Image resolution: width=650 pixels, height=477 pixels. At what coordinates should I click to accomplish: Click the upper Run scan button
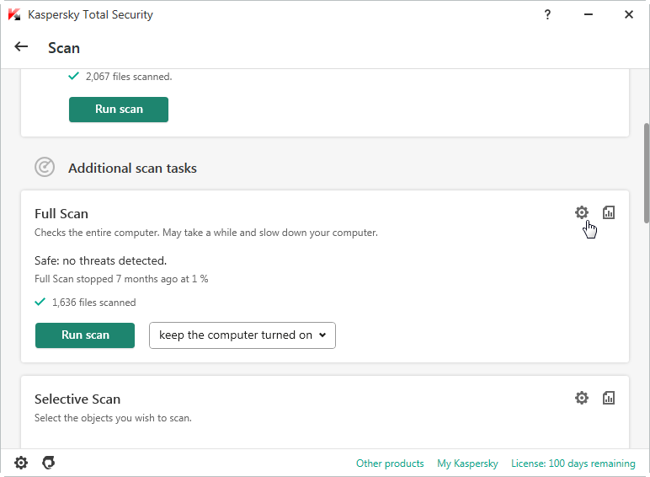pos(119,109)
